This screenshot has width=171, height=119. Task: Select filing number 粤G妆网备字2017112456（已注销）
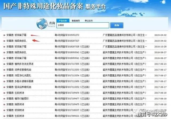point(72,81)
